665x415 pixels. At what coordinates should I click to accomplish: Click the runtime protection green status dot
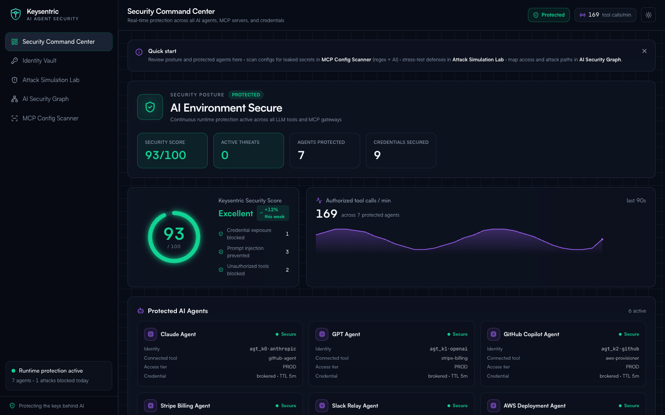[x=13, y=371]
